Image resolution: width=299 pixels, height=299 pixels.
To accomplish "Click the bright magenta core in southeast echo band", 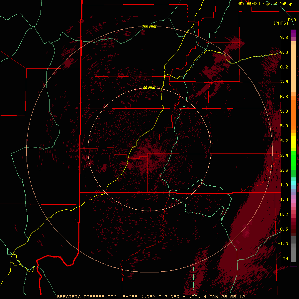I will pos(247,233).
